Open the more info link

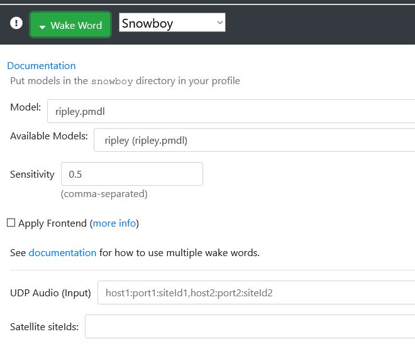(x=114, y=223)
